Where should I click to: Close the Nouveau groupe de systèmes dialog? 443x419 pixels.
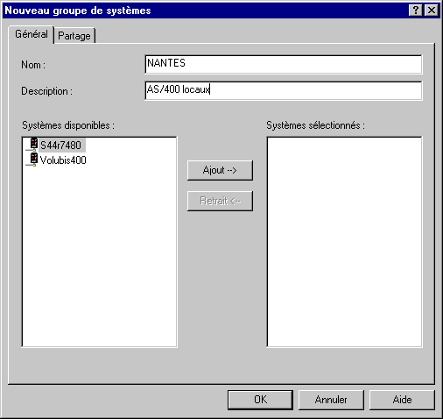(432, 11)
